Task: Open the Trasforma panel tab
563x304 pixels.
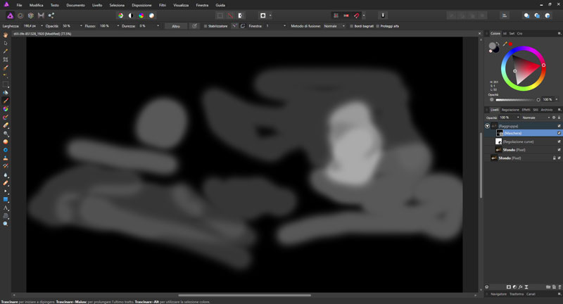Action: [x=517, y=294]
